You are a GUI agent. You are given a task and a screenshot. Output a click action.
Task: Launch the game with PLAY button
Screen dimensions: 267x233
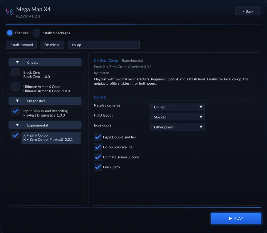point(236,218)
